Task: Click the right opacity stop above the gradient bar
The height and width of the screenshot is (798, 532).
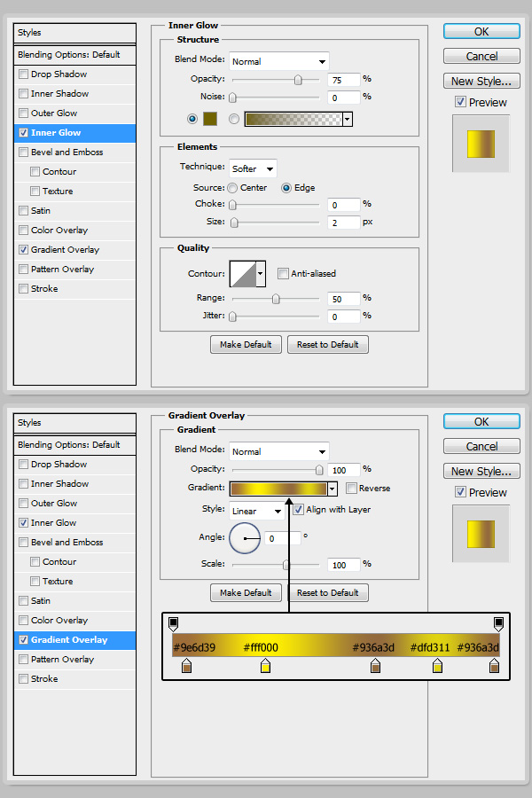Action: tap(499, 624)
